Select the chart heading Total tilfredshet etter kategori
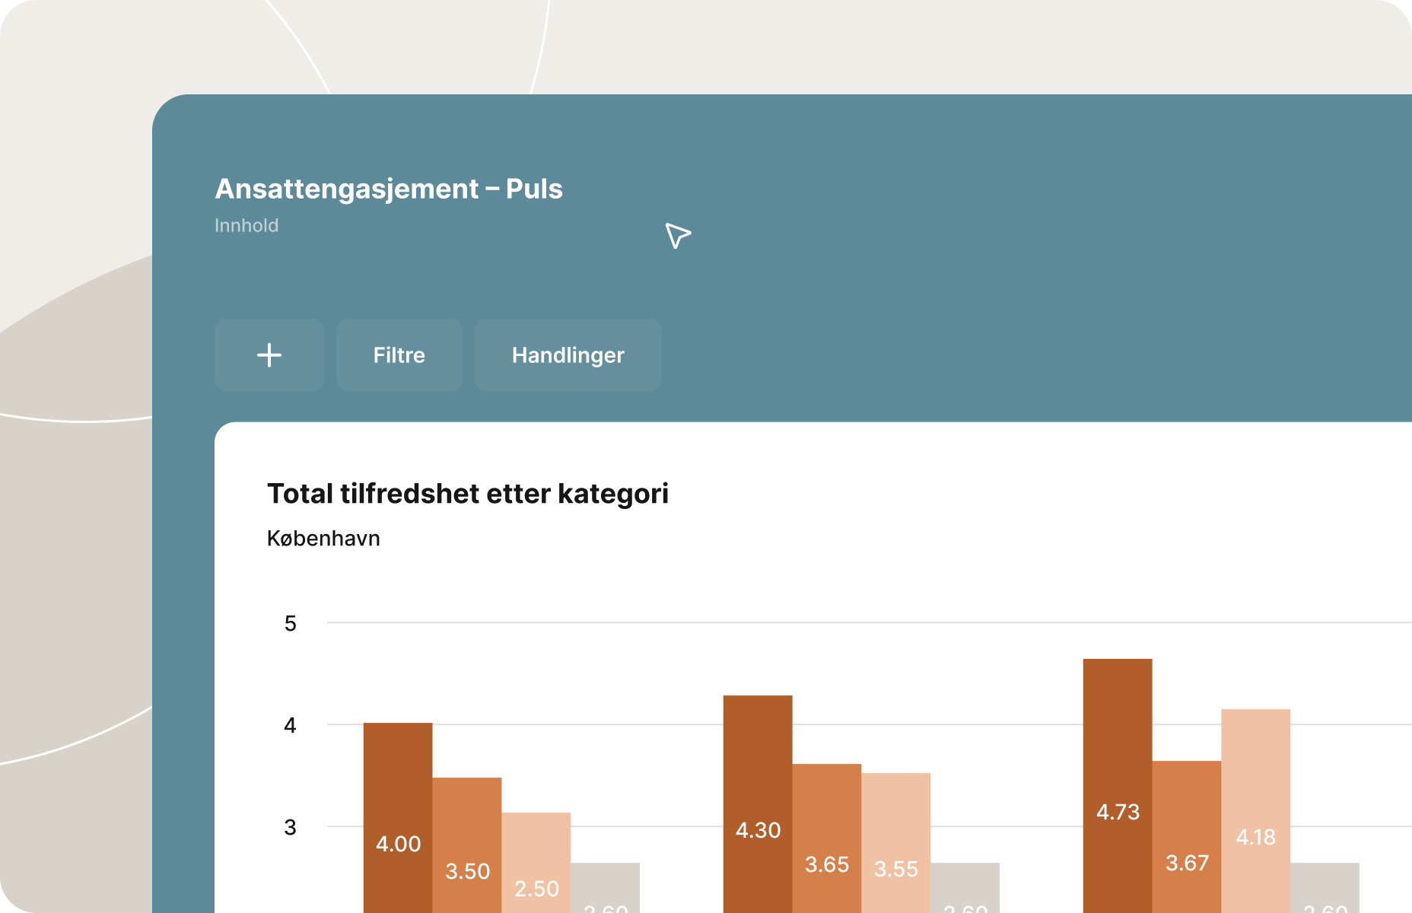 point(467,493)
